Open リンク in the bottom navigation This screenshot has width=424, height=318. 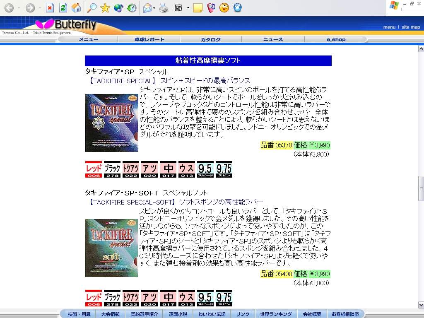point(243,314)
